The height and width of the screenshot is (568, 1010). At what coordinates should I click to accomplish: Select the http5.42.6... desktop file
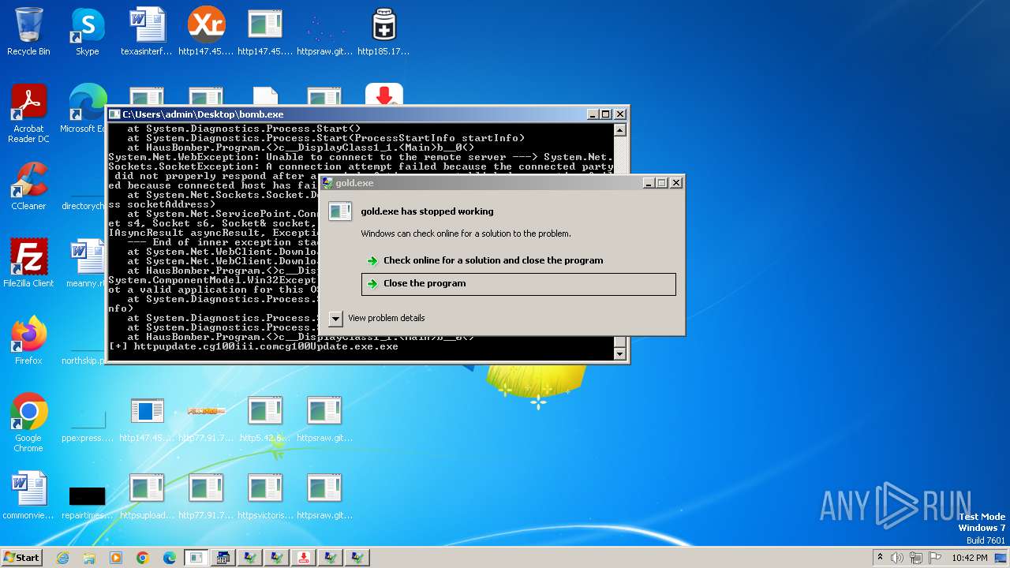265,419
